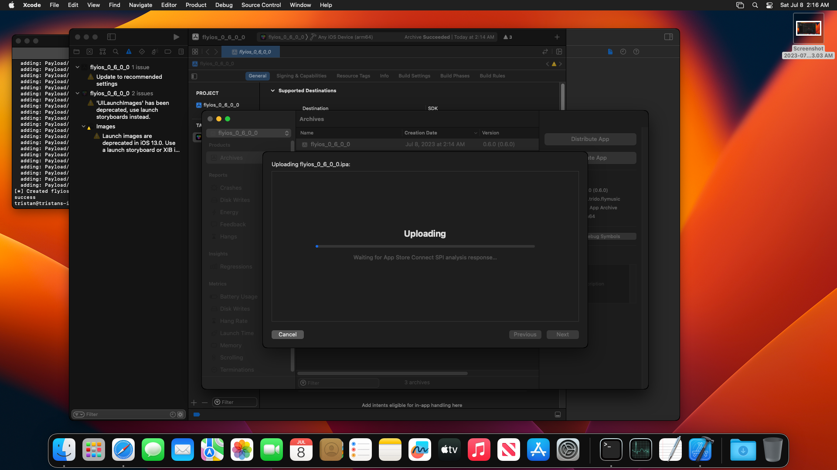Collapse Supported Destinations section
Image resolution: width=837 pixels, height=470 pixels.
coord(273,91)
